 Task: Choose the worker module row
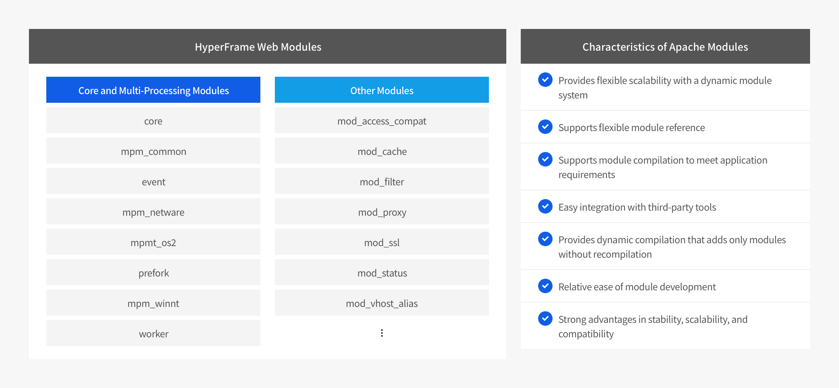[153, 333]
